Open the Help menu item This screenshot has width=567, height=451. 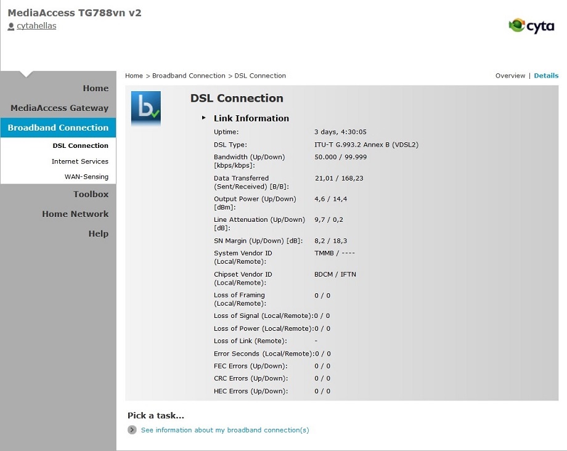click(99, 234)
